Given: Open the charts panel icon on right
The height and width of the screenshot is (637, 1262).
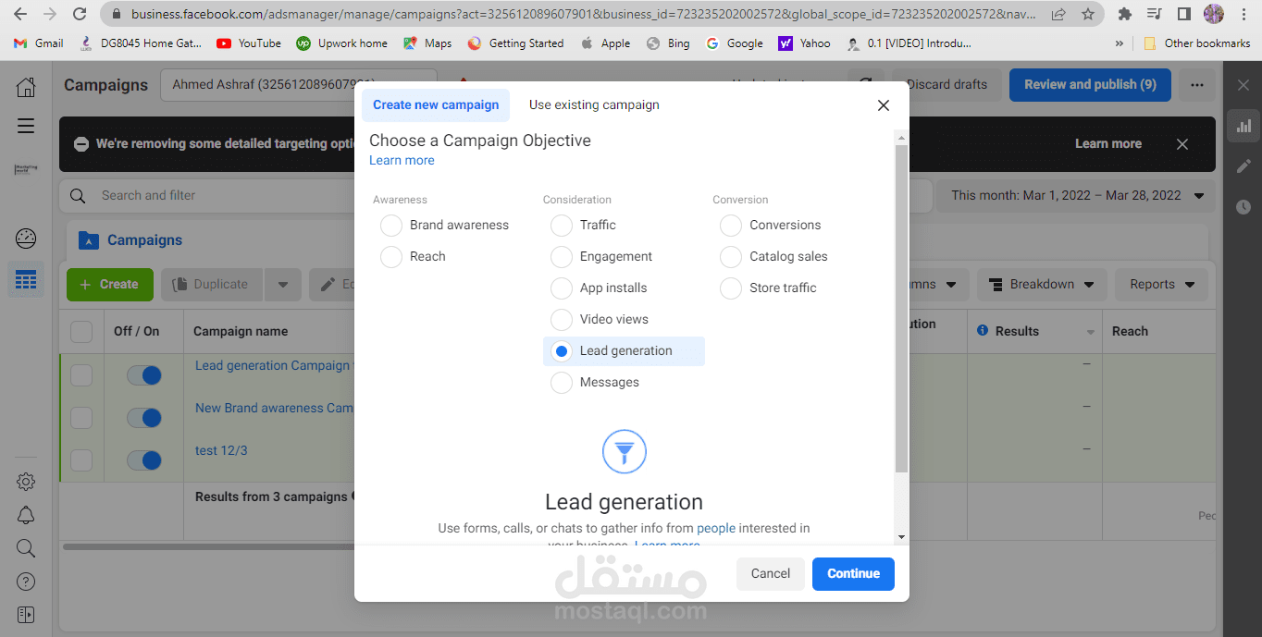Looking at the screenshot, I should (x=1243, y=126).
